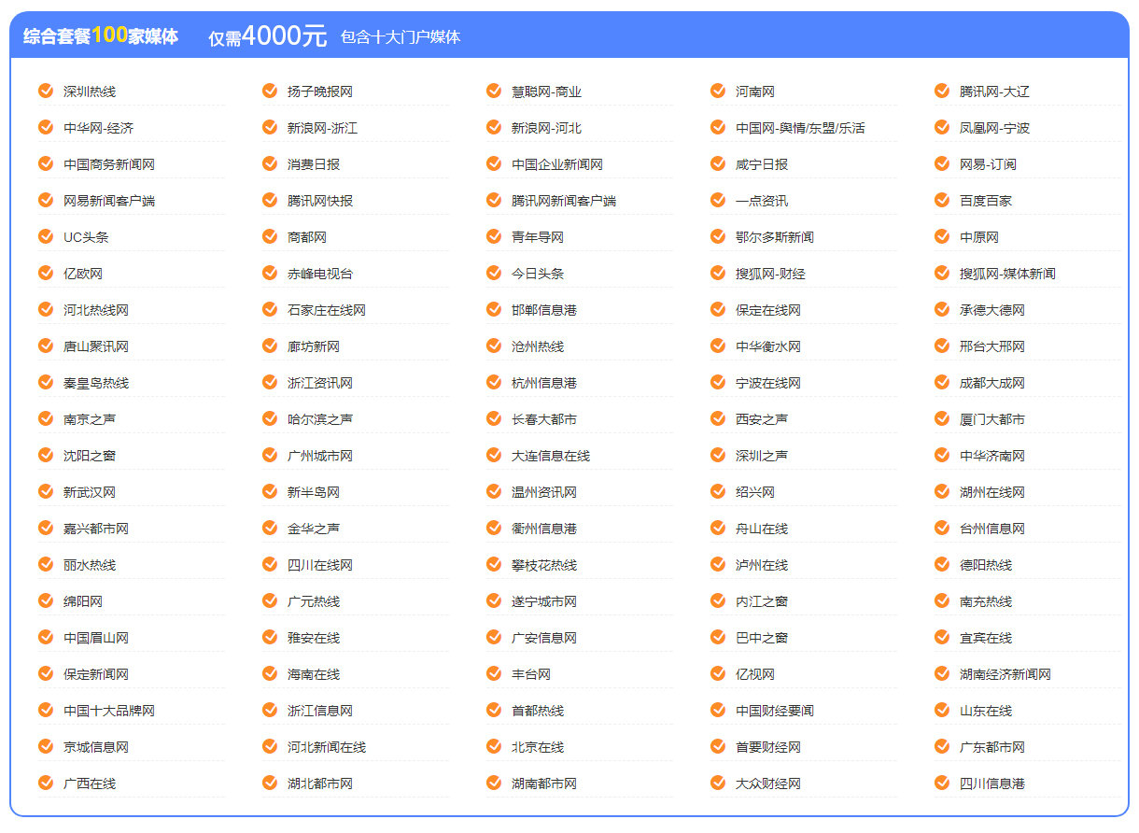Toggle the checkmark for 百度百家
1139x833 pixels.
pyautogui.click(x=941, y=200)
